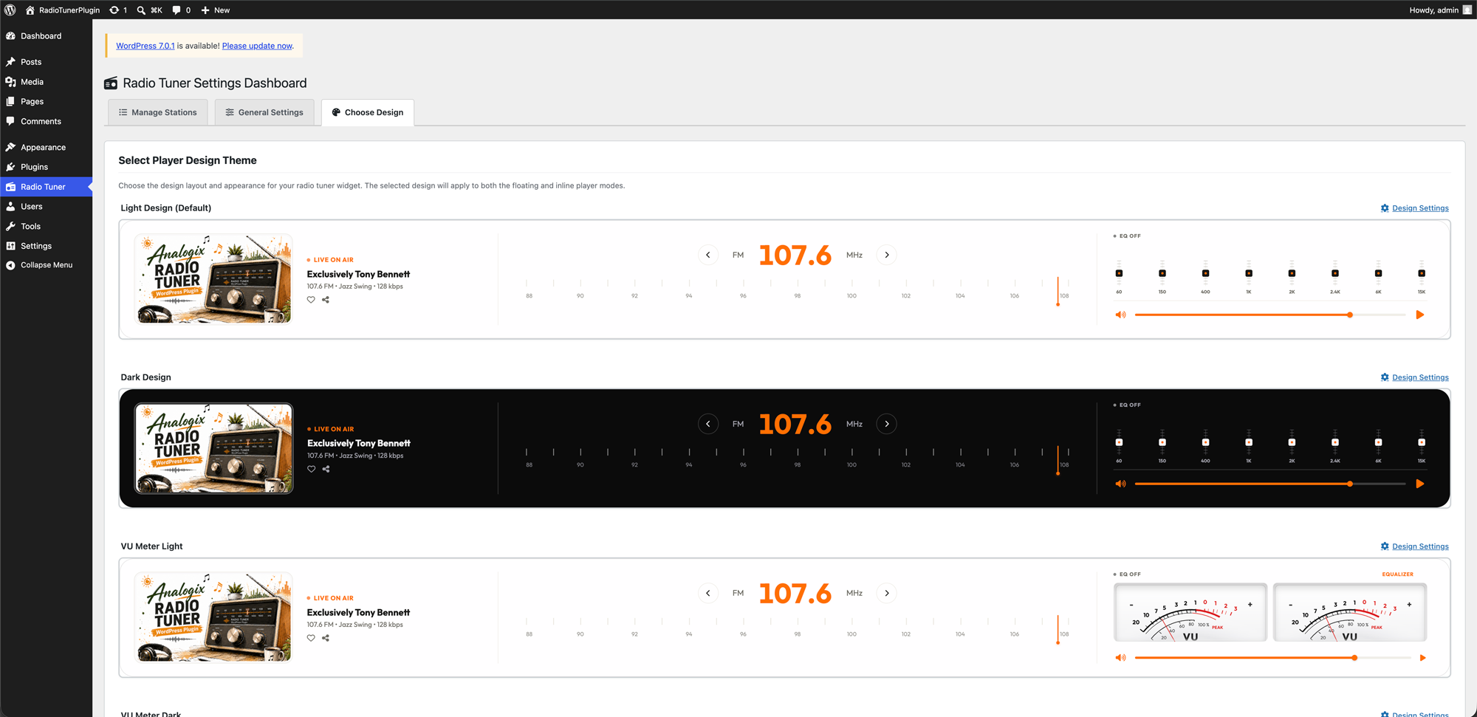Toggle EQ OFF in Dark Design player
The image size is (1477, 717).
coord(1127,405)
